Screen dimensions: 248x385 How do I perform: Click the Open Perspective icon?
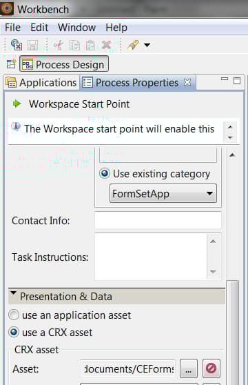pos(11,64)
